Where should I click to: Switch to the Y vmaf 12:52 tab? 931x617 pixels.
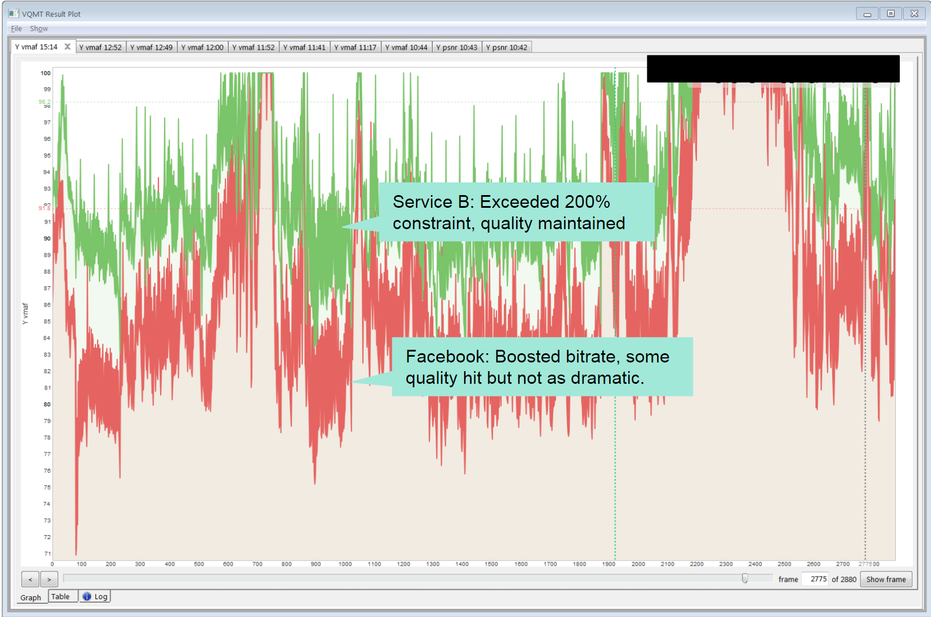click(x=101, y=47)
